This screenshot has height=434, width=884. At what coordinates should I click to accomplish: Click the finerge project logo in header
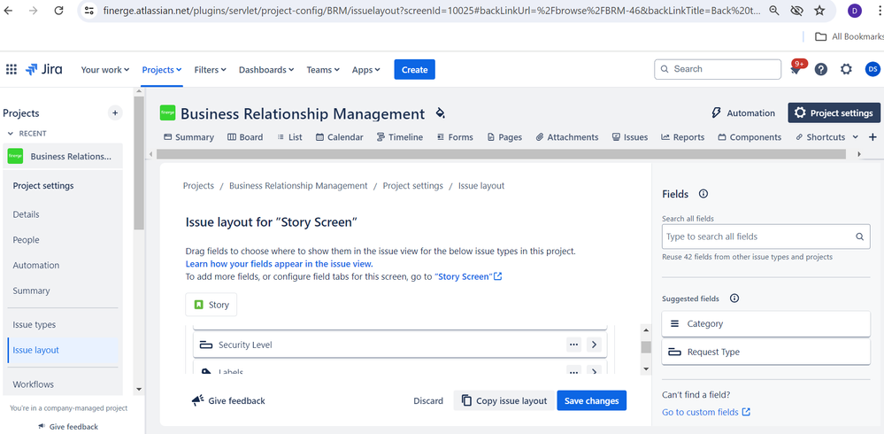(167, 112)
